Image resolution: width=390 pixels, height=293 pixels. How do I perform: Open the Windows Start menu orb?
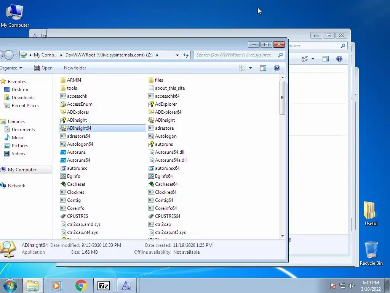[x=10, y=285]
